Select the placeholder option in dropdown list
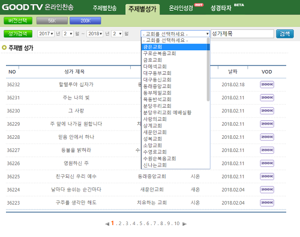Viewport: 300px width, 237px height. point(174,40)
